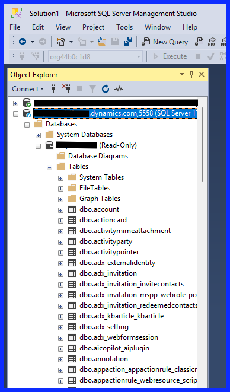Open the New Project dropdown arrow
Image resolution: width=230 pixels, height=392 pixels.
tap(71, 42)
